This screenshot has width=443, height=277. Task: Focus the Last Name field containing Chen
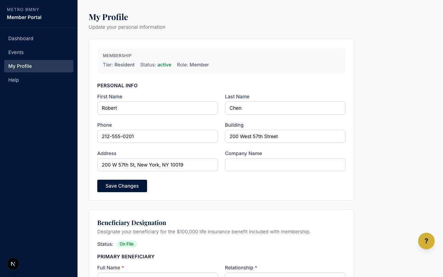tap(285, 108)
